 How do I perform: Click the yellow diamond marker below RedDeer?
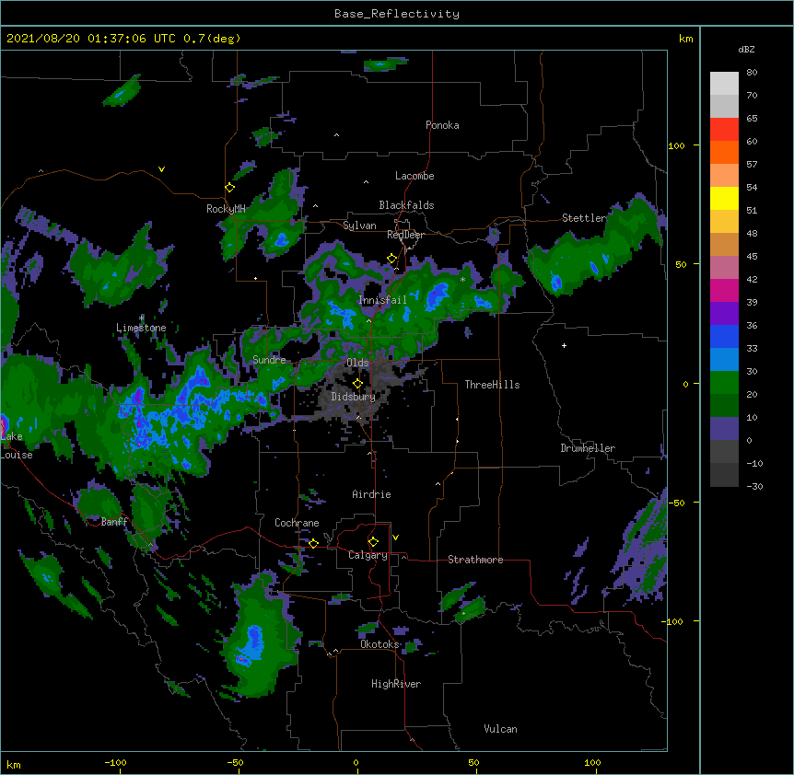tap(392, 259)
